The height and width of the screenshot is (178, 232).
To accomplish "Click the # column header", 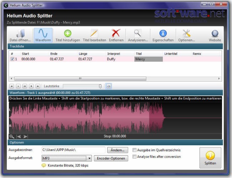I will pyautogui.click(x=15, y=54).
